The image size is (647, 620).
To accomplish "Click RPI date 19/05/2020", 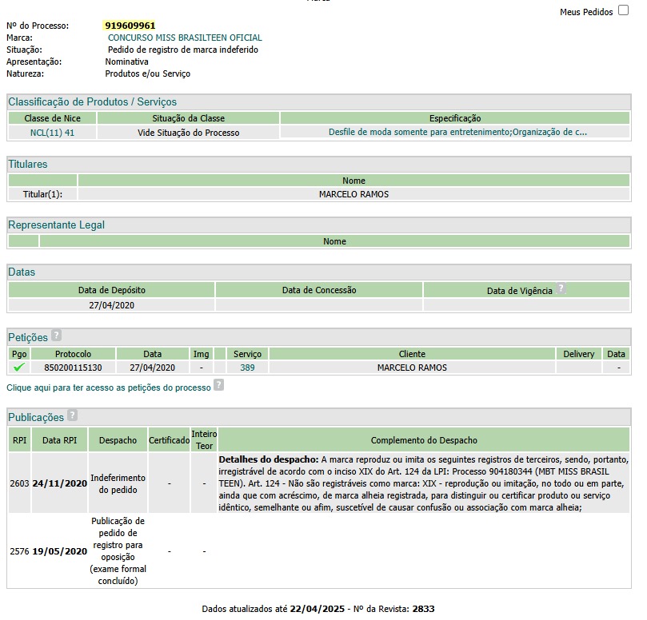I will click(60, 551).
